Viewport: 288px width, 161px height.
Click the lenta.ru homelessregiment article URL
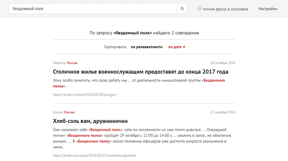(95, 155)
